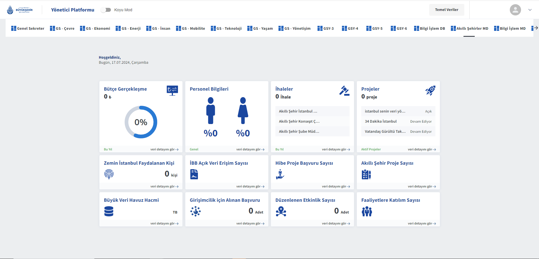Open the user avatar menu
Viewport: 539px width, 259px height.
point(515,10)
